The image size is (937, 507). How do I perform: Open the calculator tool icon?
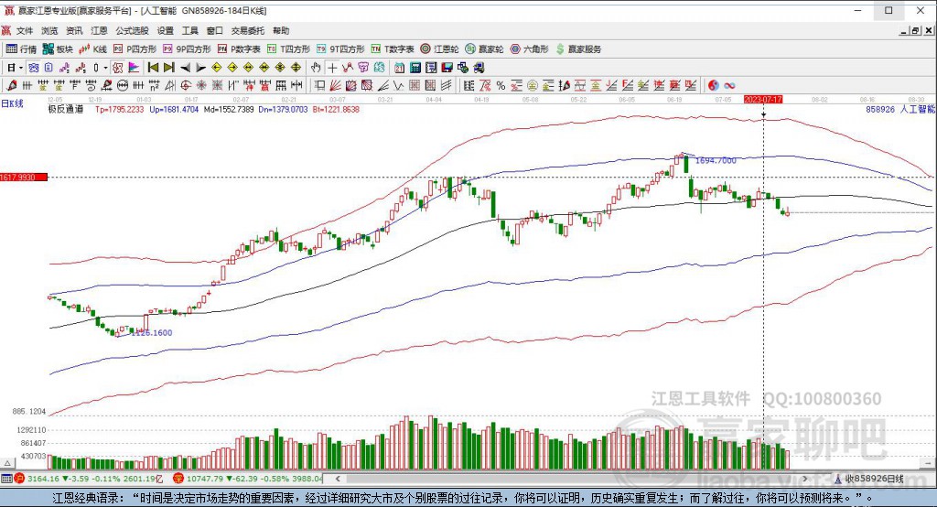point(415,68)
